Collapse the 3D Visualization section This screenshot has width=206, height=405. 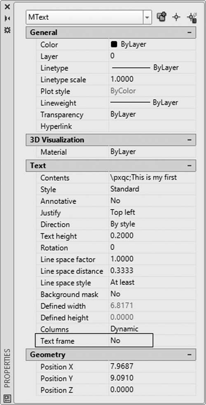(190, 140)
